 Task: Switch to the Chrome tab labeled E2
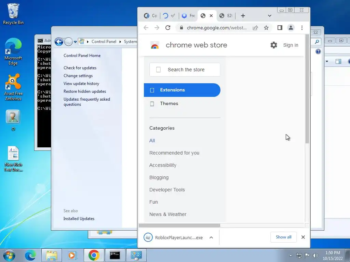click(x=226, y=16)
